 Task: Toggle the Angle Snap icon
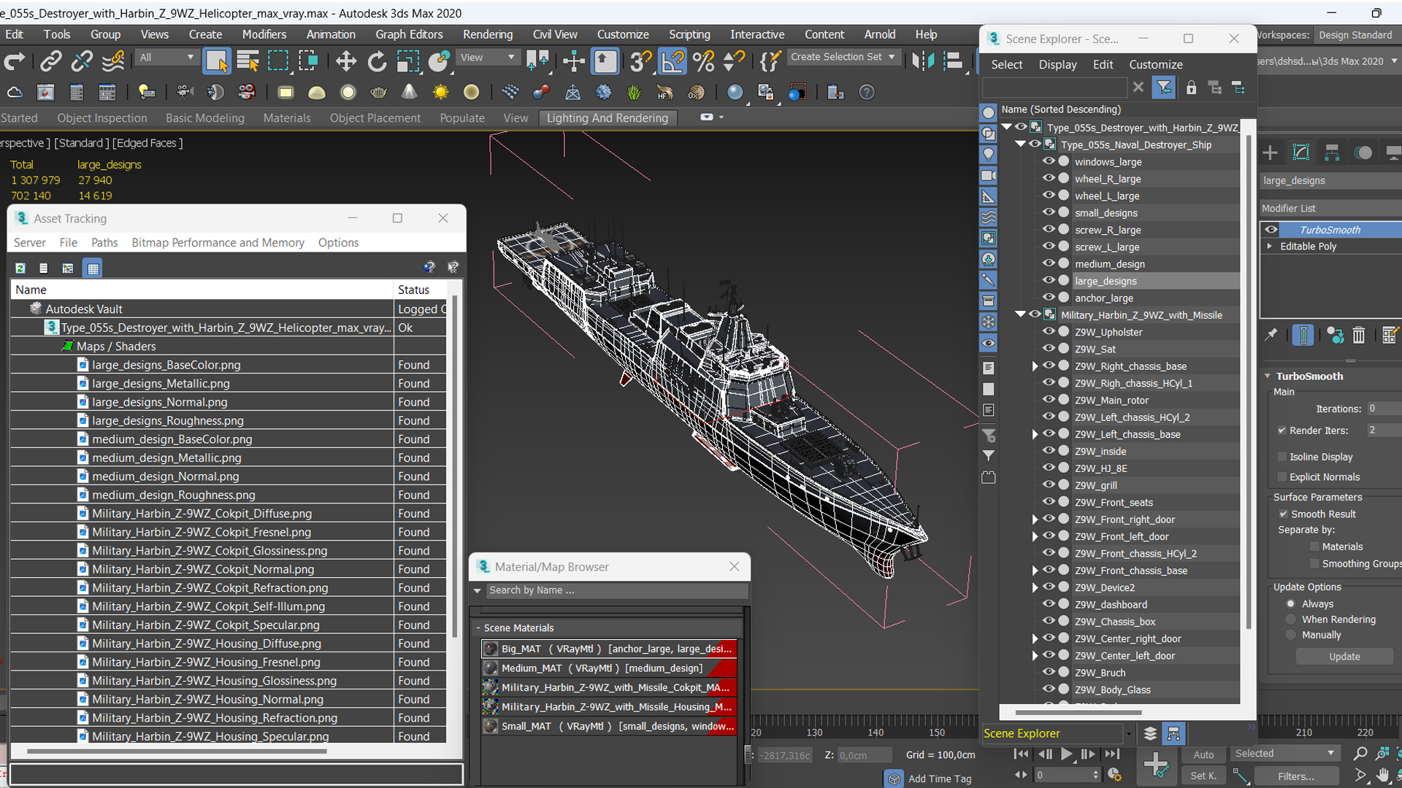(x=672, y=61)
